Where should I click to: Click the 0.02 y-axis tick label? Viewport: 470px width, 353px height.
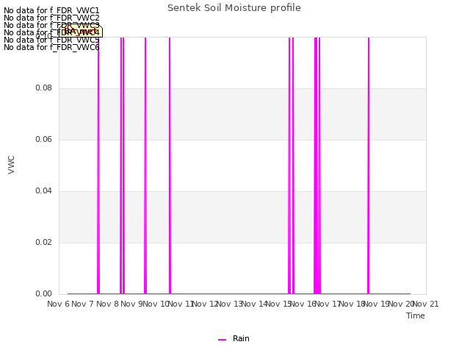[x=44, y=242]
